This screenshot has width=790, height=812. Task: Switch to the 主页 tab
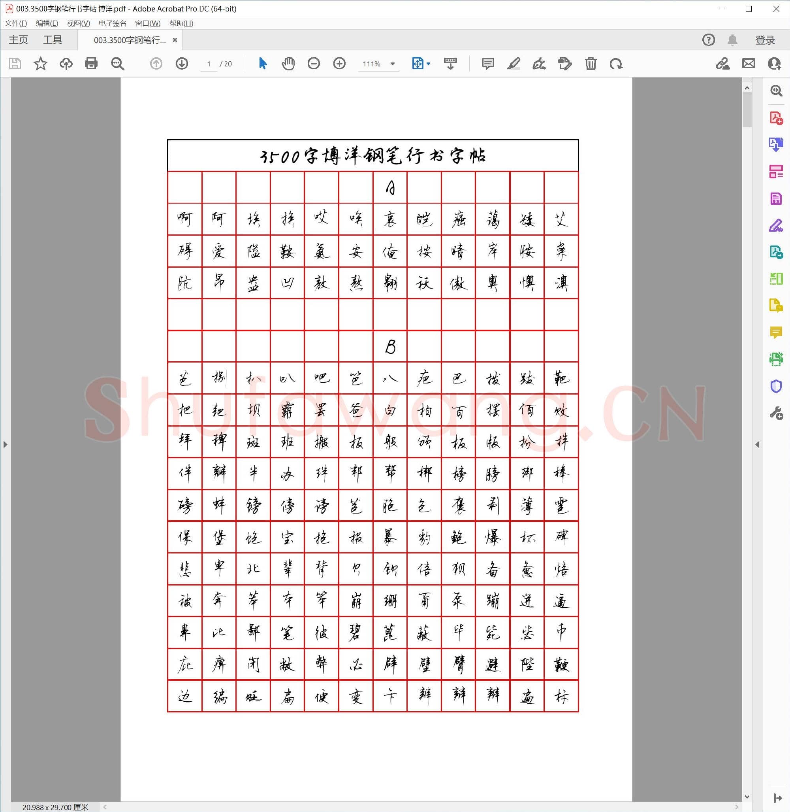point(18,40)
